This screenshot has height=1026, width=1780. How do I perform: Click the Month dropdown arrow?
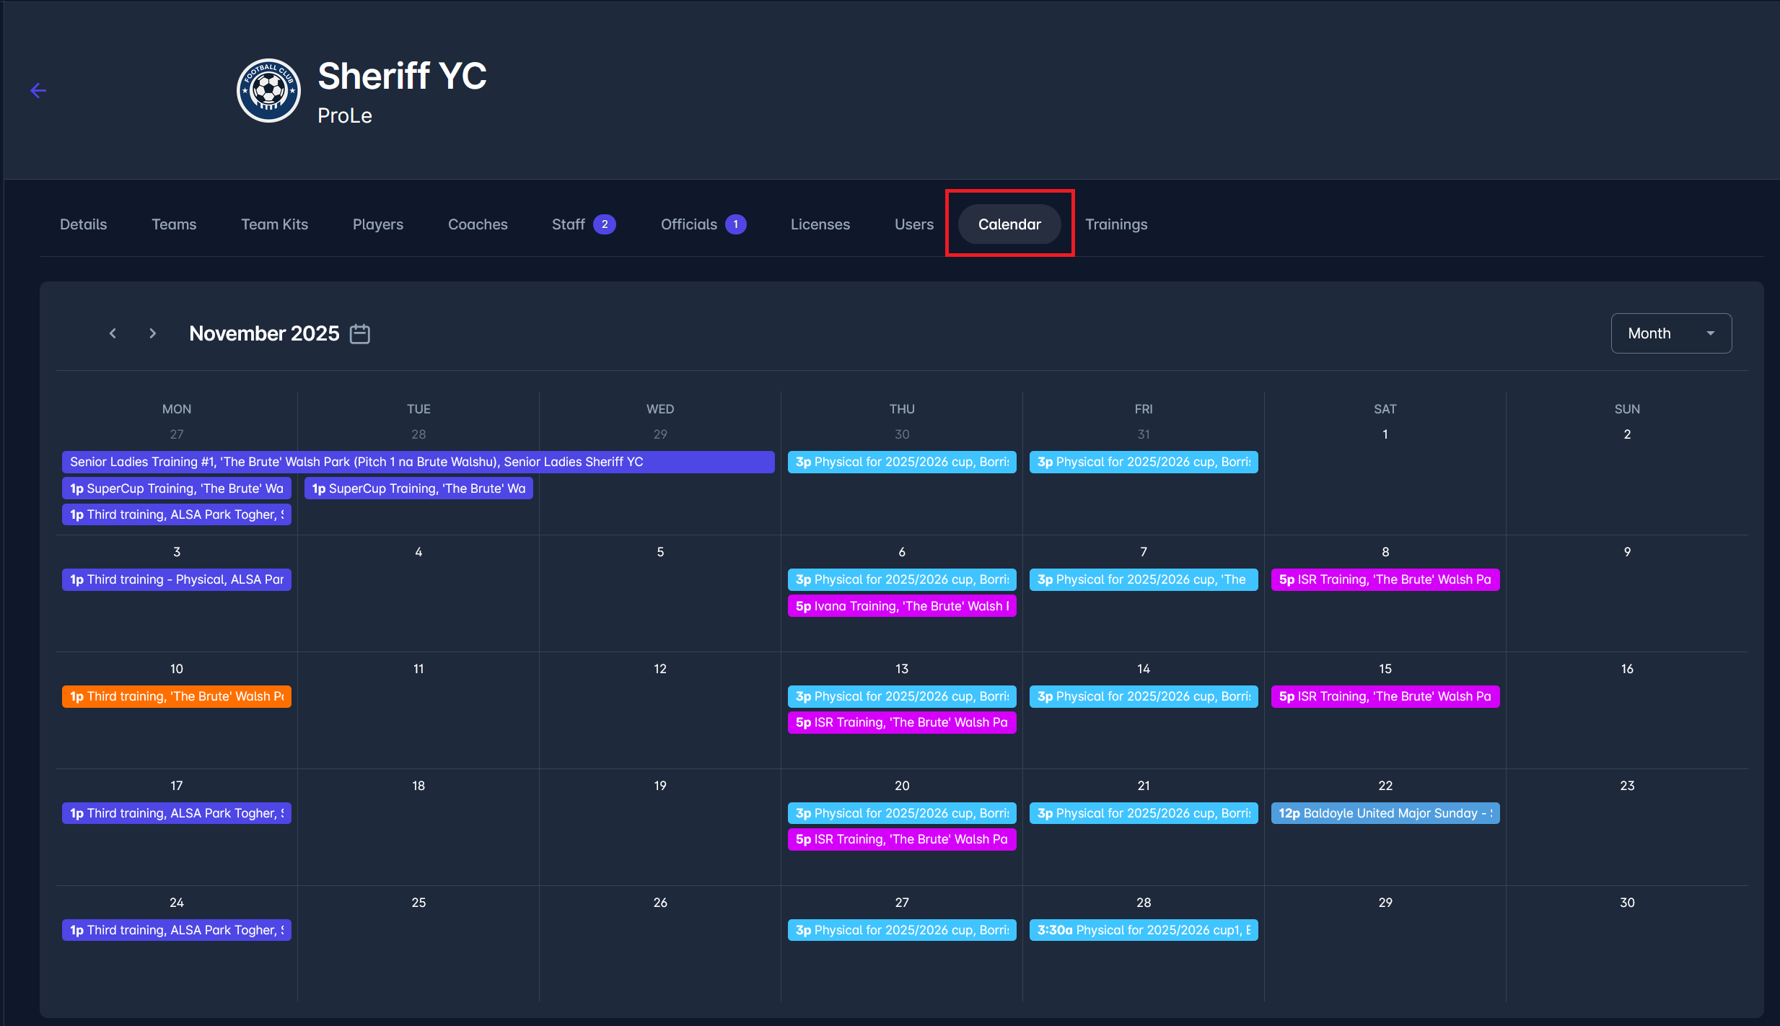1710,333
